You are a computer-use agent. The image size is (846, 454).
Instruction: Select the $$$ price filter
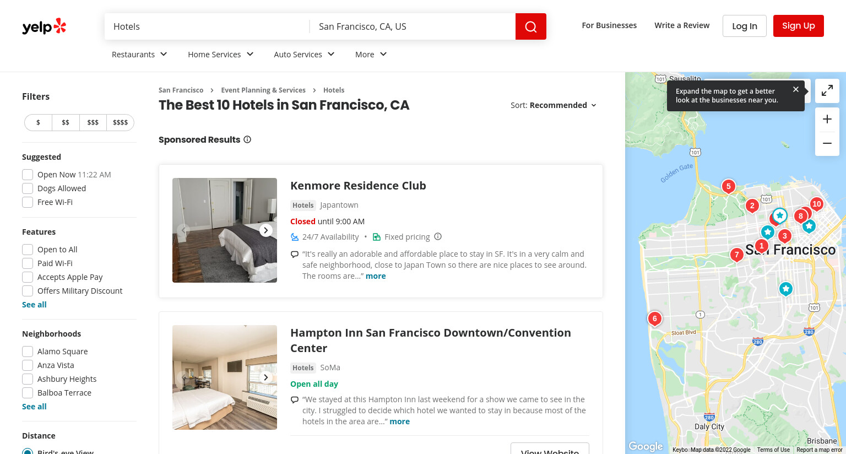[x=93, y=122]
